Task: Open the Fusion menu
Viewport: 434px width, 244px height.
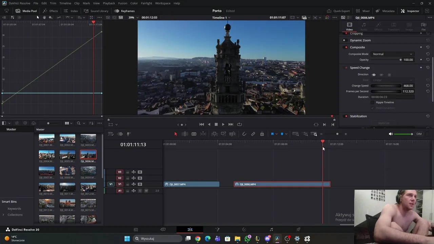Action: [x=123, y=3]
